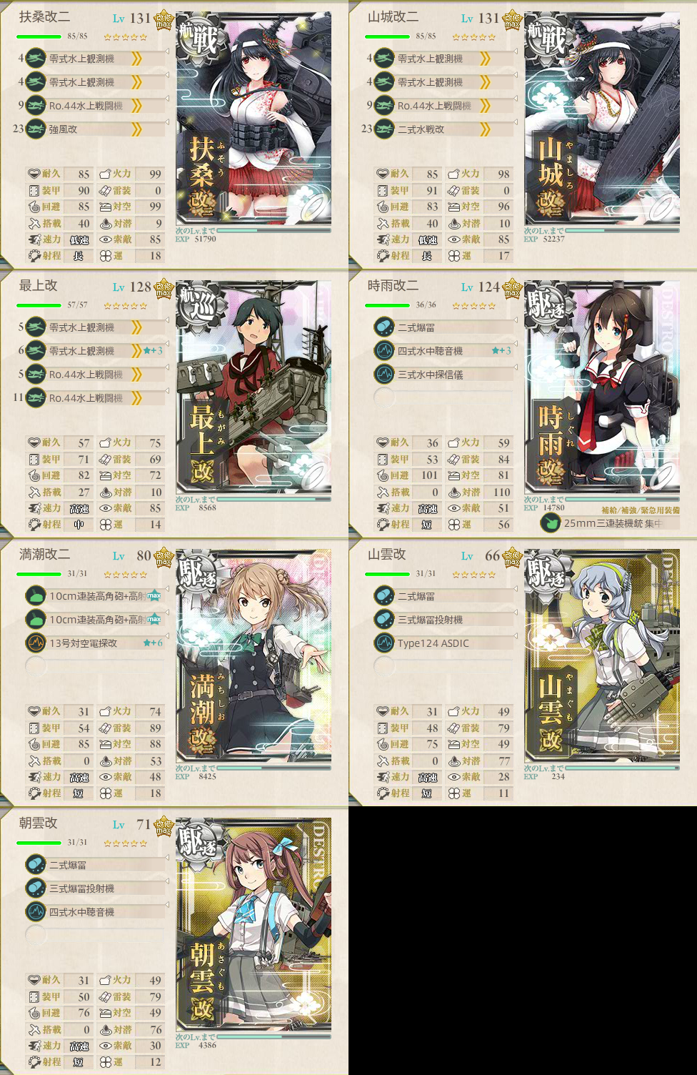This screenshot has width=697, height=1075.
Task: Click chevron on 最上改's last Ro.44水上戦闘機 slot
Action: pyautogui.click(x=136, y=398)
